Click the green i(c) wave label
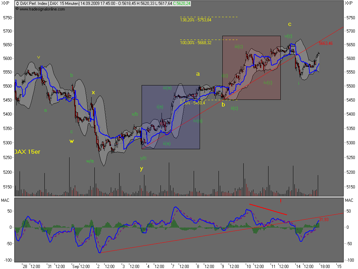Viewport: 358px width, 269px height. pyautogui.click(x=225, y=76)
